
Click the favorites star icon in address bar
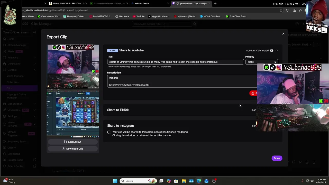point(281,10)
